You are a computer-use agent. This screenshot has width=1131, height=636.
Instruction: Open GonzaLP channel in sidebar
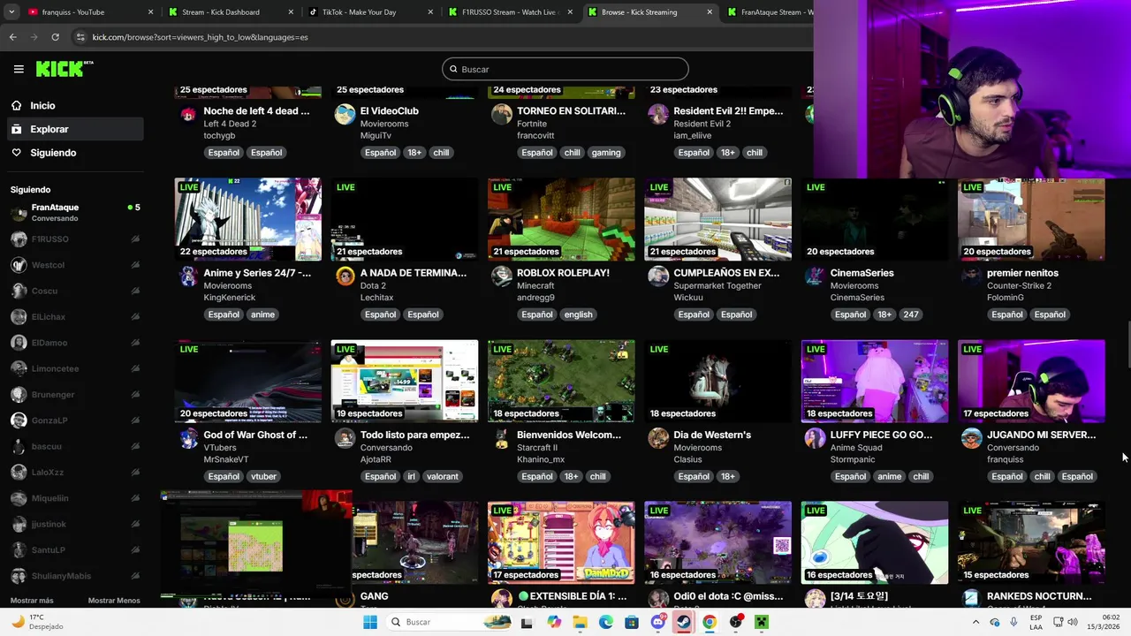(x=75, y=420)
